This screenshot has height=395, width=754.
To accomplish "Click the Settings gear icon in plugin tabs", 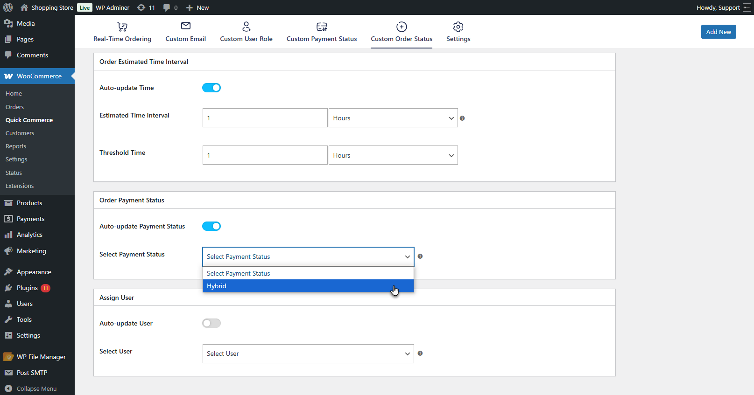I will (458, 27).
